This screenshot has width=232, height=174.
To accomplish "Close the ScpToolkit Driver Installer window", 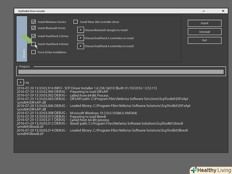I will [x=223, y=11].
